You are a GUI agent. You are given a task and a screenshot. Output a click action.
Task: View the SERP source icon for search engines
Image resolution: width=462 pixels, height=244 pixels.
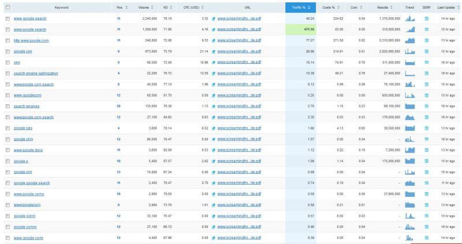[x=426, y=106]
